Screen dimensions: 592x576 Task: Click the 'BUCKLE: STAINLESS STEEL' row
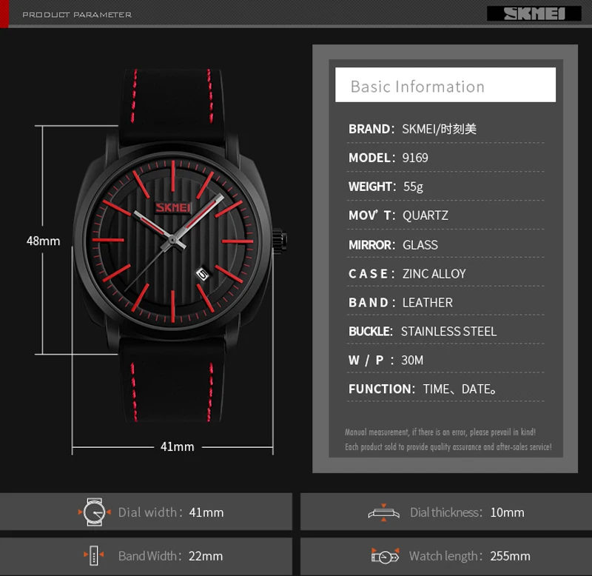(445, 331)
